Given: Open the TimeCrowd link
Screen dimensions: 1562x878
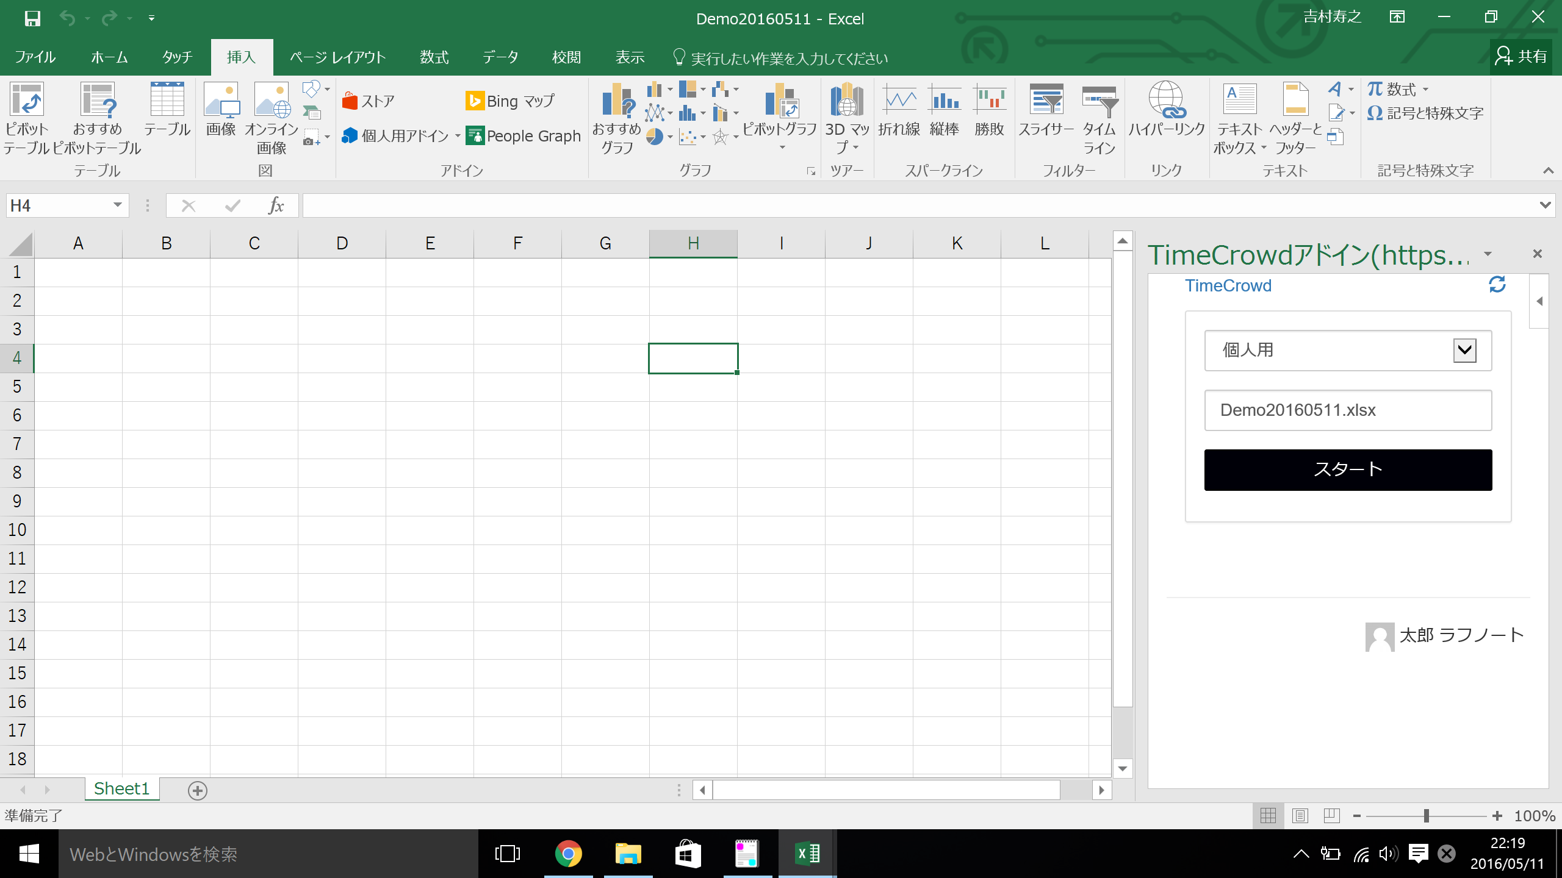Looking at the screenshot, I should tap(1228, 285).
